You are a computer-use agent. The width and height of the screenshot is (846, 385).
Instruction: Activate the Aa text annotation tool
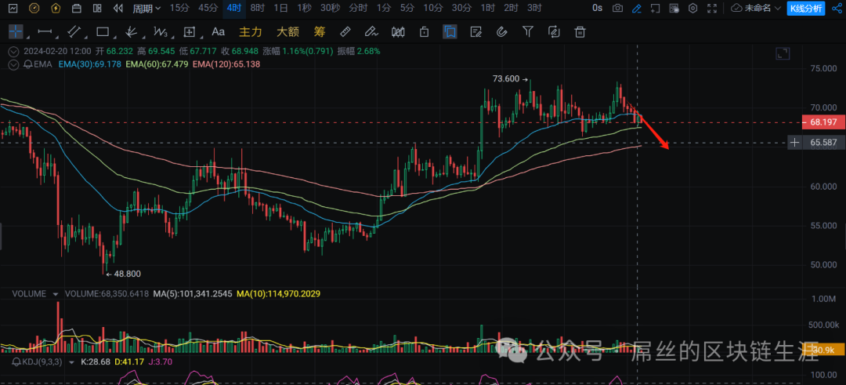(x=219, y=32)
